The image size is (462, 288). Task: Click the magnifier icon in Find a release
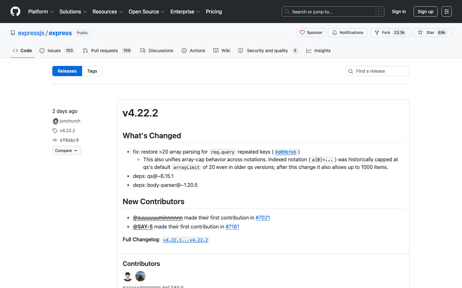(351, 71)
